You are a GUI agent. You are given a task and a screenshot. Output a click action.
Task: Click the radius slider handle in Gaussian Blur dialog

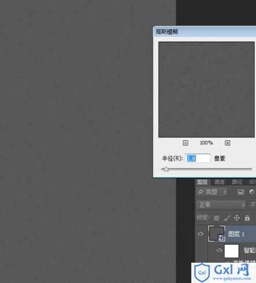click(x=166, y=169)
